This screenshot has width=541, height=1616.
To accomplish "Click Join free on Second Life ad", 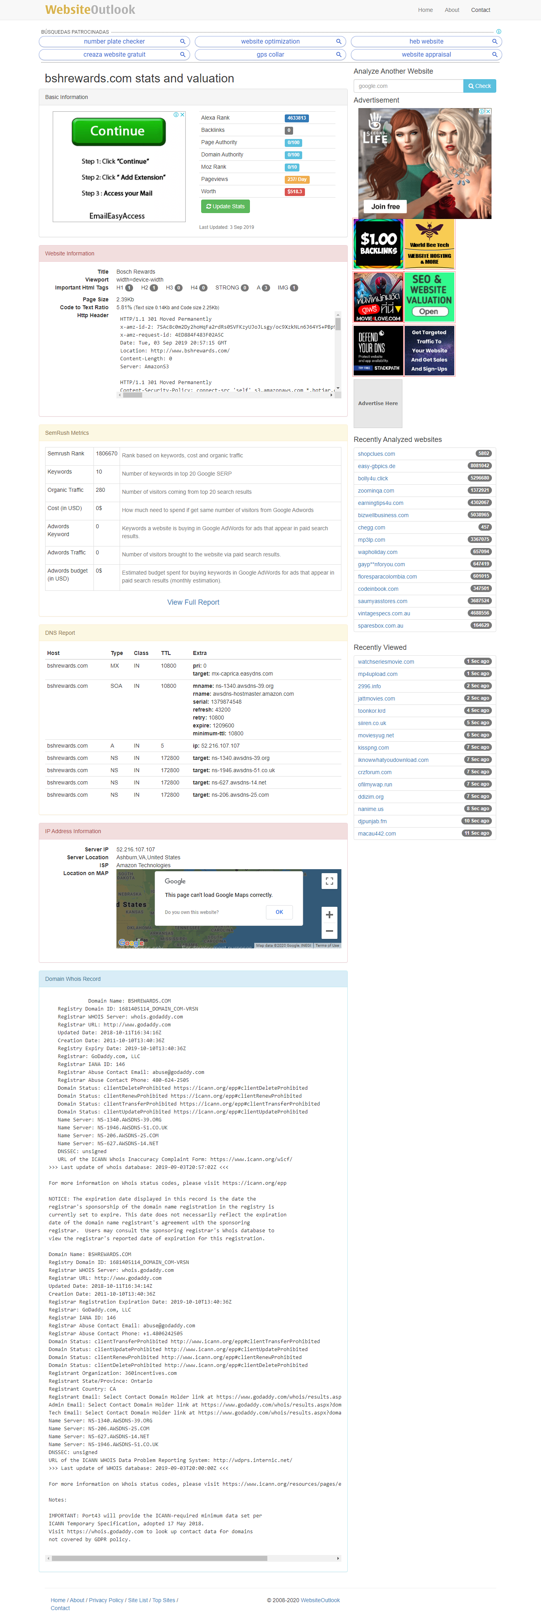I will 385,206.
